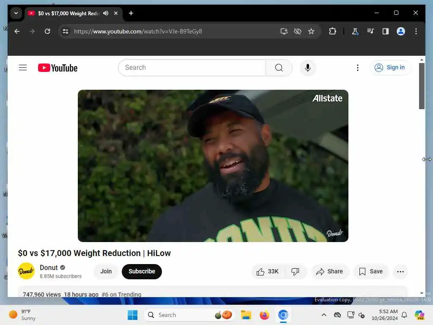The width and height of the screenshot is (433, 325).
Task: Open a new browser tab
Action: pos(131,13)
